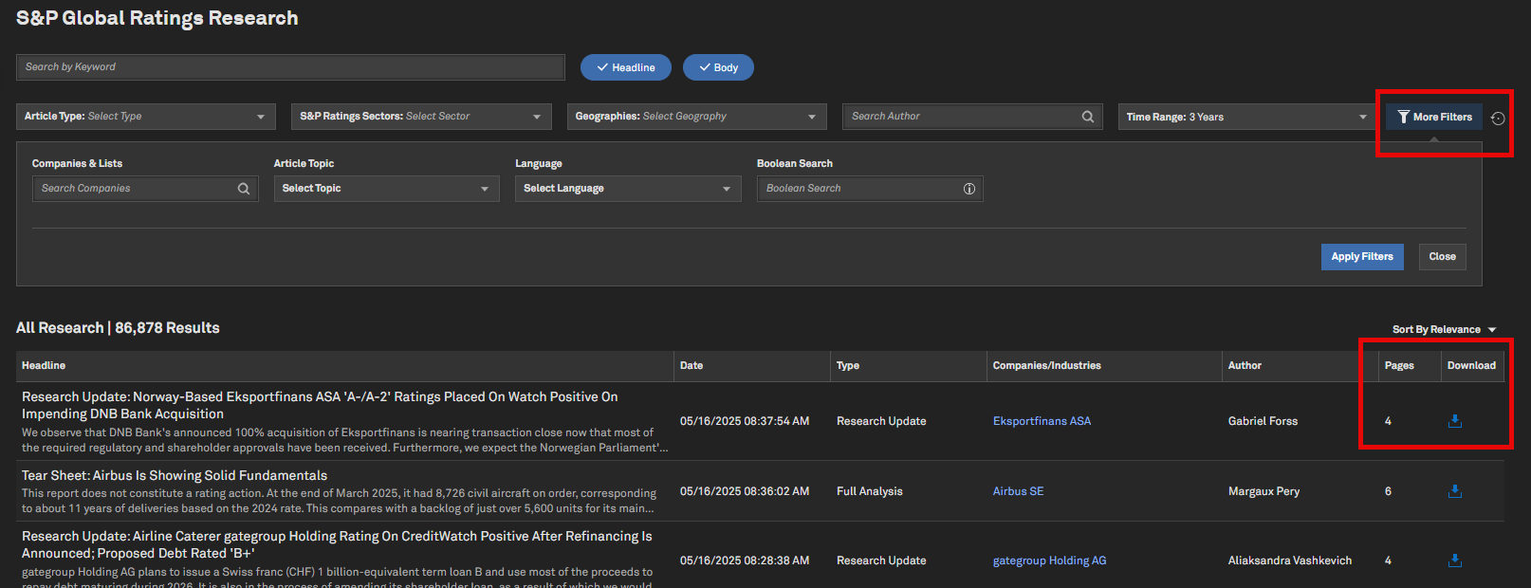
Task: Open the Eksportfinans ASA company link
Action: click(x=1042, y=421)
